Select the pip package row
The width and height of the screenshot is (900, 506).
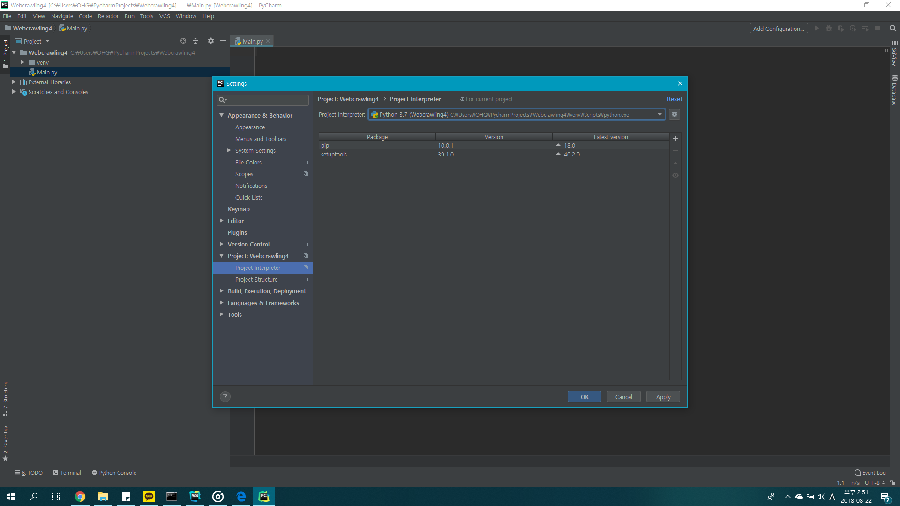pos(494,146)
